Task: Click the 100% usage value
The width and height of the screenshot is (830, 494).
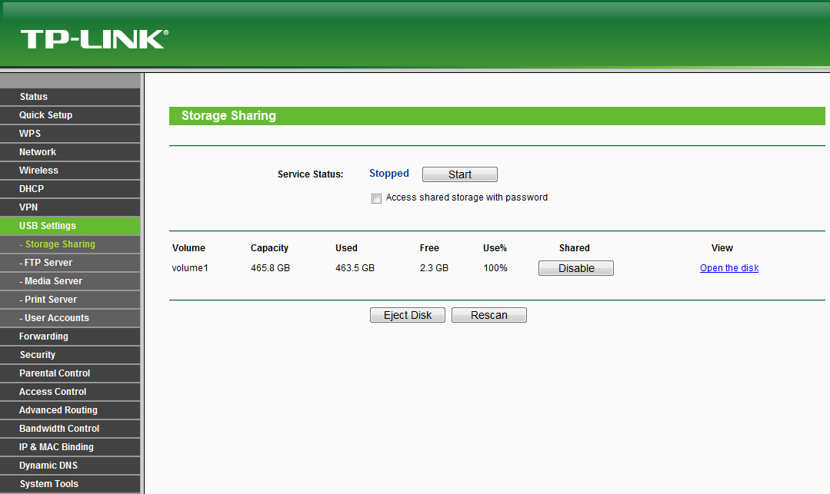Action: 495,268
